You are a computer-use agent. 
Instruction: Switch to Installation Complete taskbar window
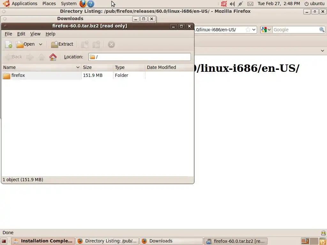click(x=43, y=241)
